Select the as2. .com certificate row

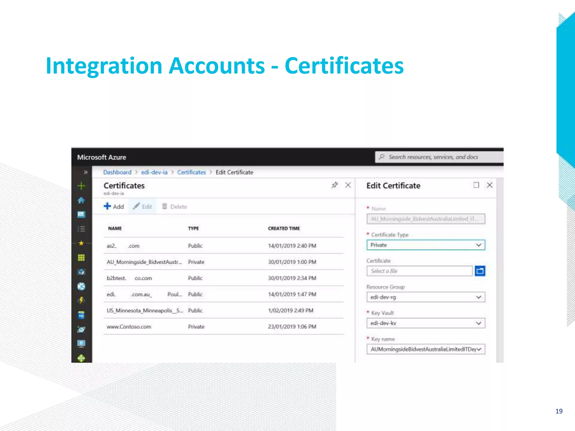click(x=224, y=246)
